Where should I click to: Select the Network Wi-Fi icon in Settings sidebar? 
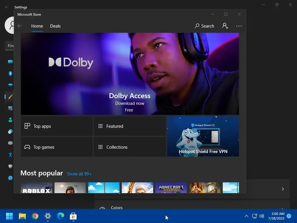[10, 85]
